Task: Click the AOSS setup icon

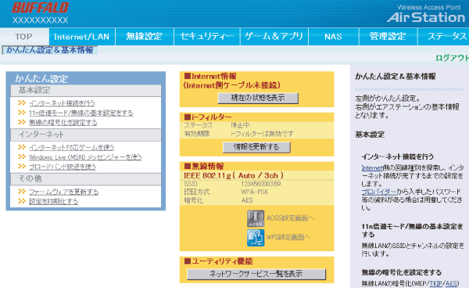Action: [x=256, y=218]
